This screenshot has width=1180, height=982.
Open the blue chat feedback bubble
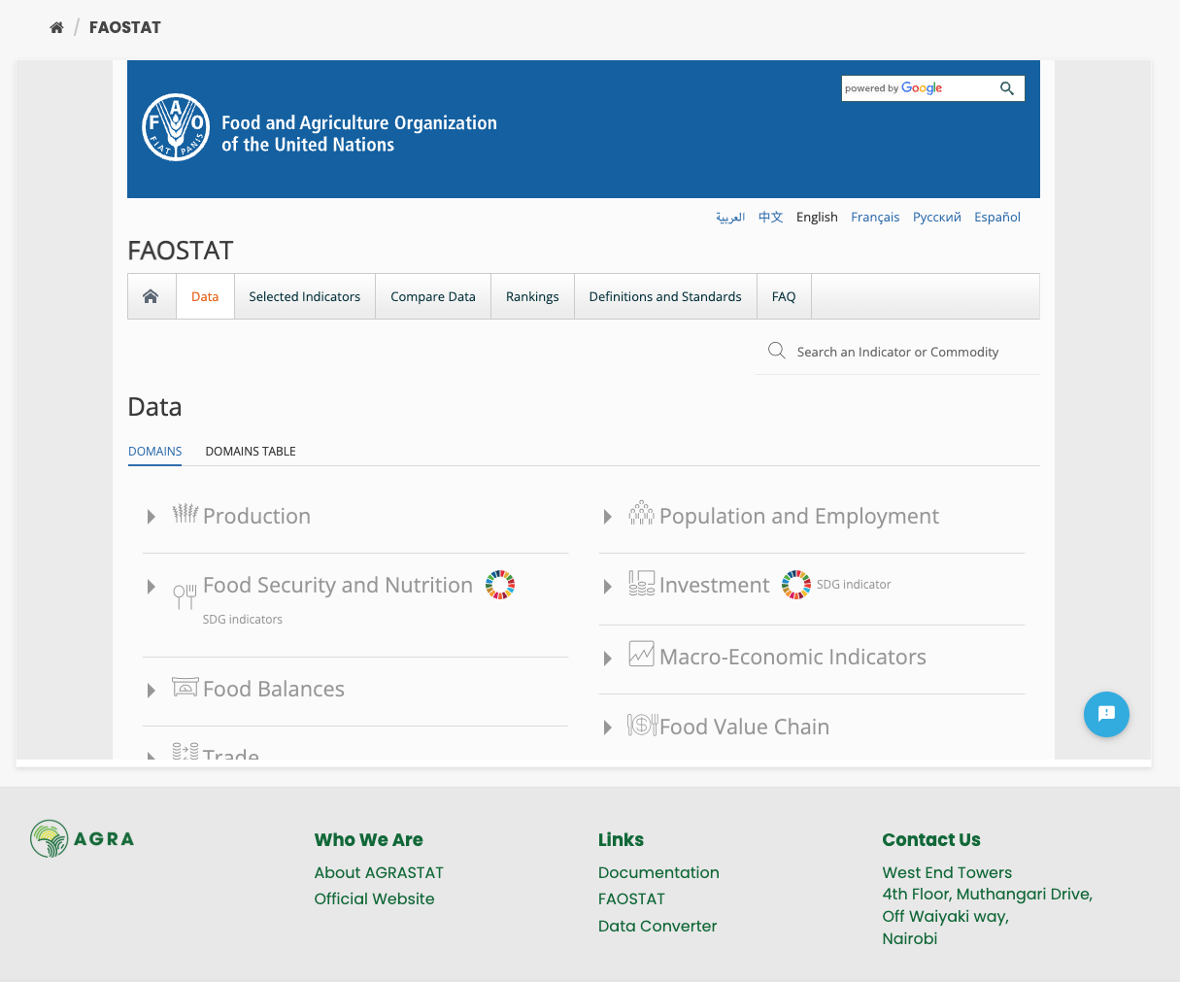[1106, 714]
